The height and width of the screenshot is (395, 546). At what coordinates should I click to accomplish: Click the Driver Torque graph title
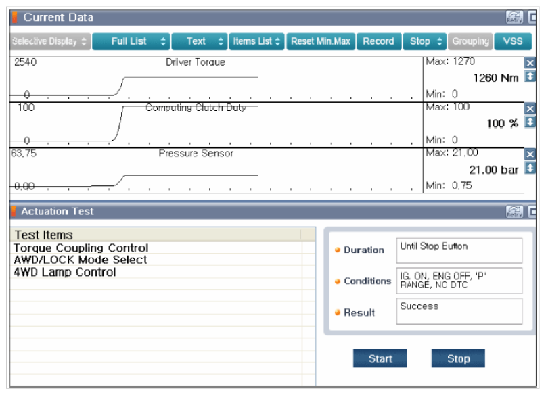[x=196, y=62]
